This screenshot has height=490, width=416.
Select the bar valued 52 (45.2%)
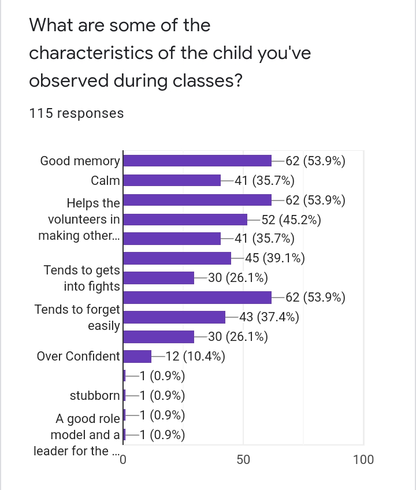(185, 220)
